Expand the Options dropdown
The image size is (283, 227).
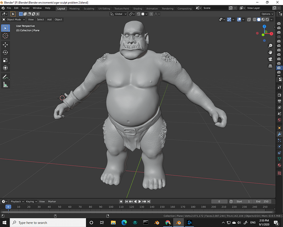click(267, 14)
